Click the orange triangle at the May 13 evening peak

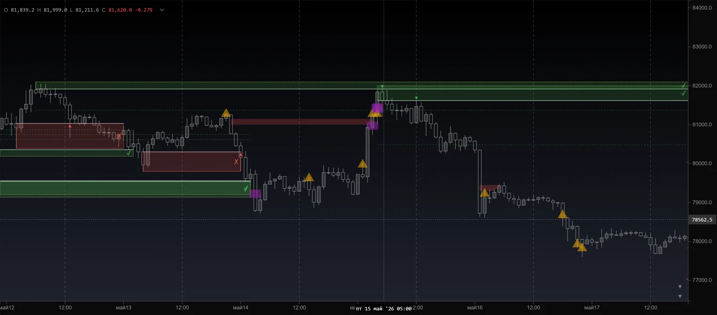point(226,113)
